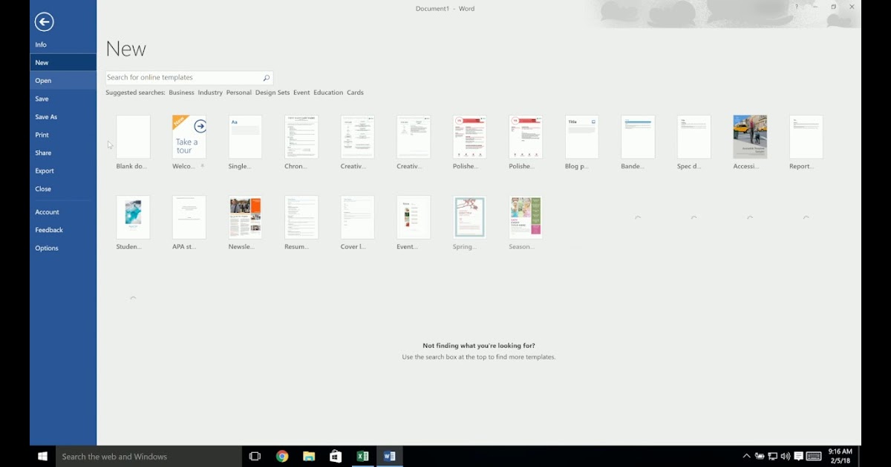
Task: Search suggested Design Sets templates
Action: tap(272, 93)
